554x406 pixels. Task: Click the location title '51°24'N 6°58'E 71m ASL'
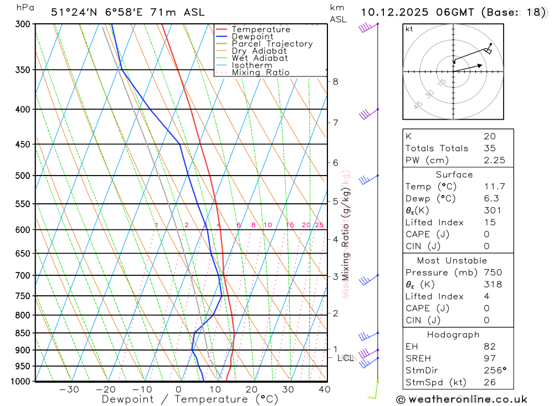click(x=127, y=12)
